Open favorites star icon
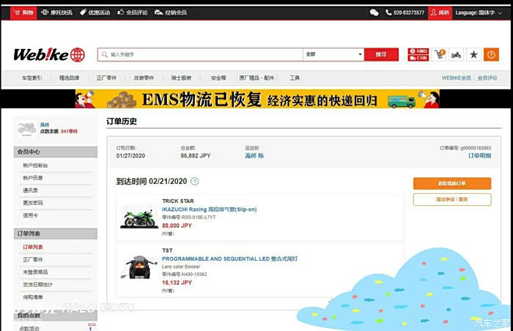Image resolution: width=513 pixels, height=331 pixels. point(473,55)
